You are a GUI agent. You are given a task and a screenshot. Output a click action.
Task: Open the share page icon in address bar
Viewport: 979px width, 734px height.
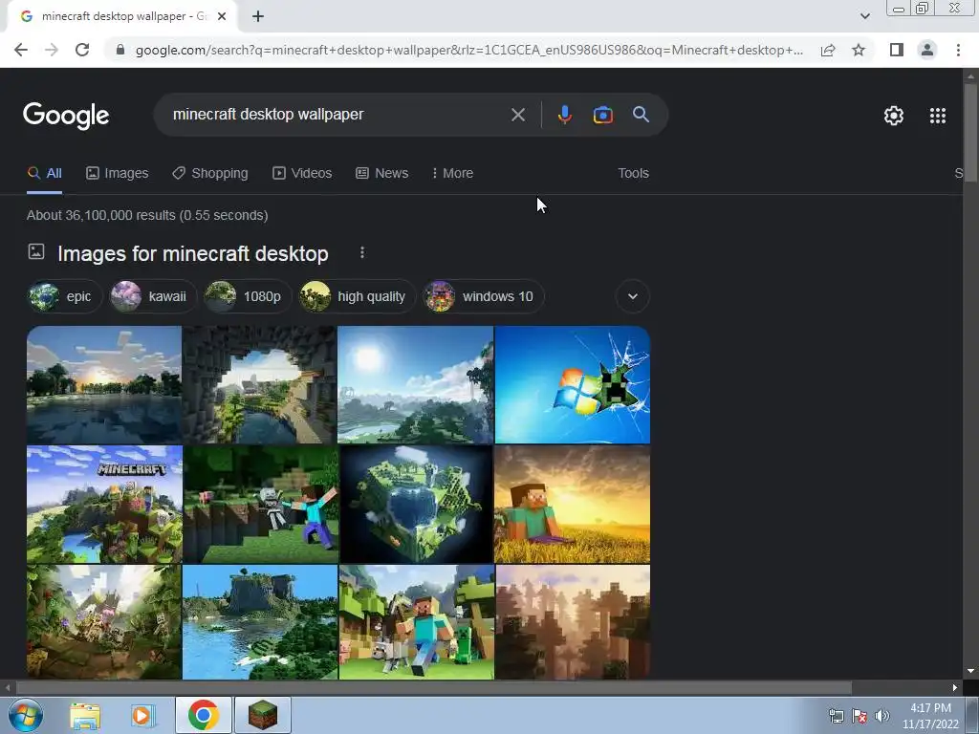(828, 50)
